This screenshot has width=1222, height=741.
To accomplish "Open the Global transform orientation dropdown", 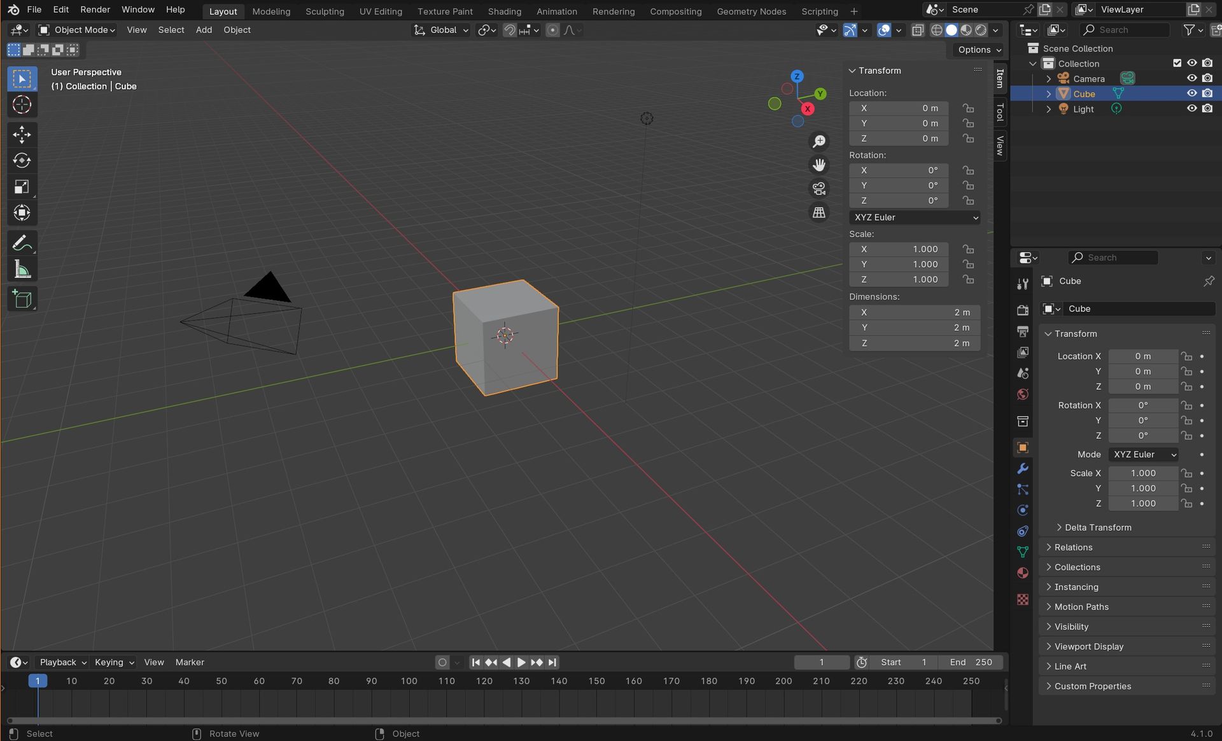I will tap(441, 30).
